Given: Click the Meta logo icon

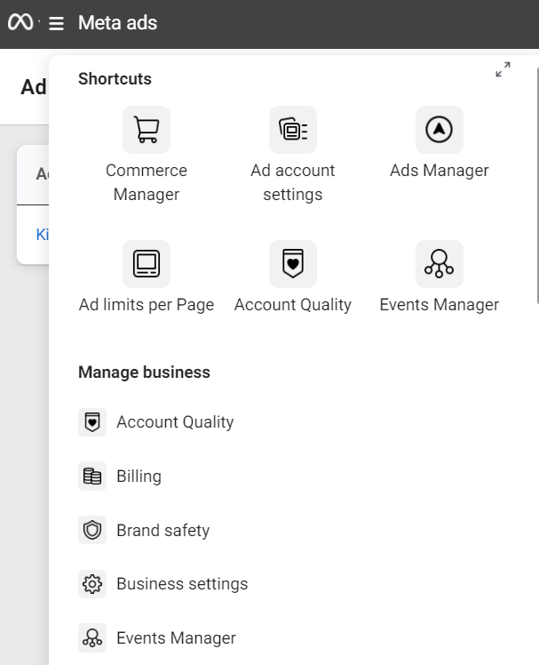Looking at the screenshot, I should tap(20, 22).
